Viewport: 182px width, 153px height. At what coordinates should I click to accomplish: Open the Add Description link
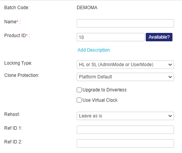(93, 50)
